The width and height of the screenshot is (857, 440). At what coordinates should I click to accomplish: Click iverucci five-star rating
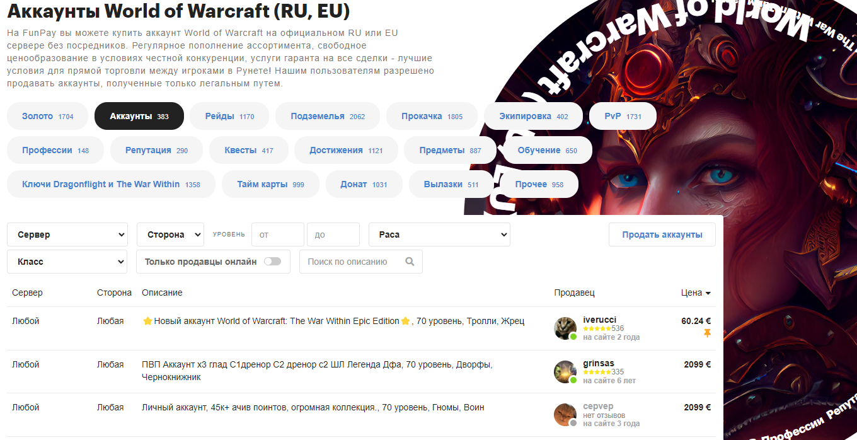point(596,328)
